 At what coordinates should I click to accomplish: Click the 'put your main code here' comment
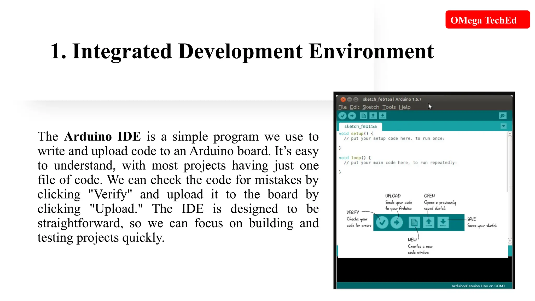click(400, 163)
